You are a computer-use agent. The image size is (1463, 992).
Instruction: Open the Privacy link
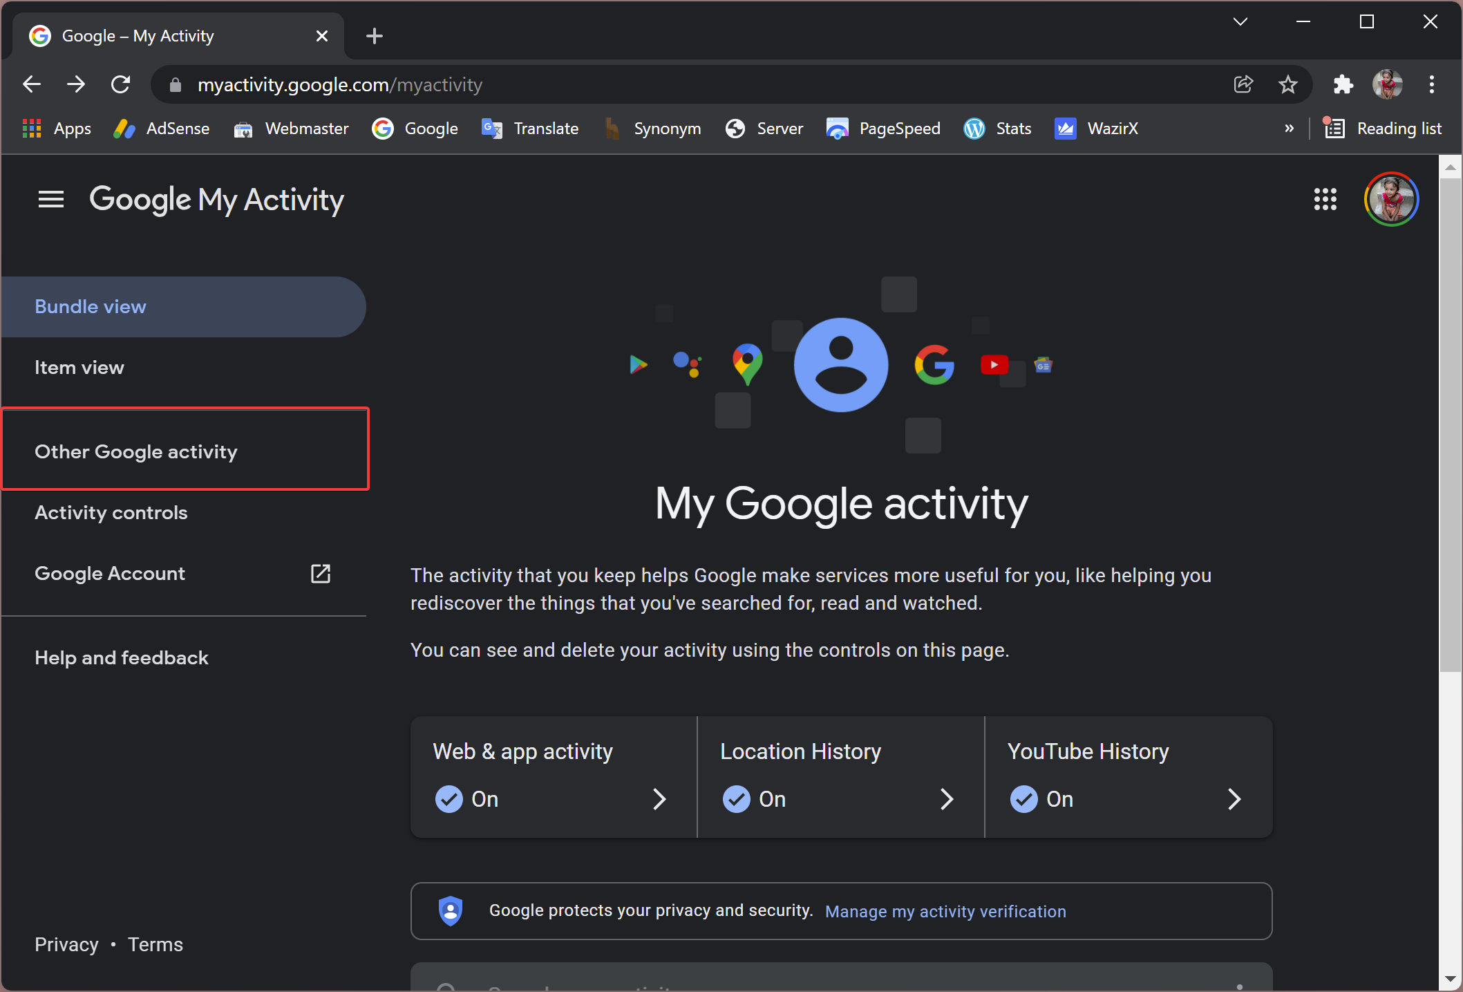tap(66, 945)
